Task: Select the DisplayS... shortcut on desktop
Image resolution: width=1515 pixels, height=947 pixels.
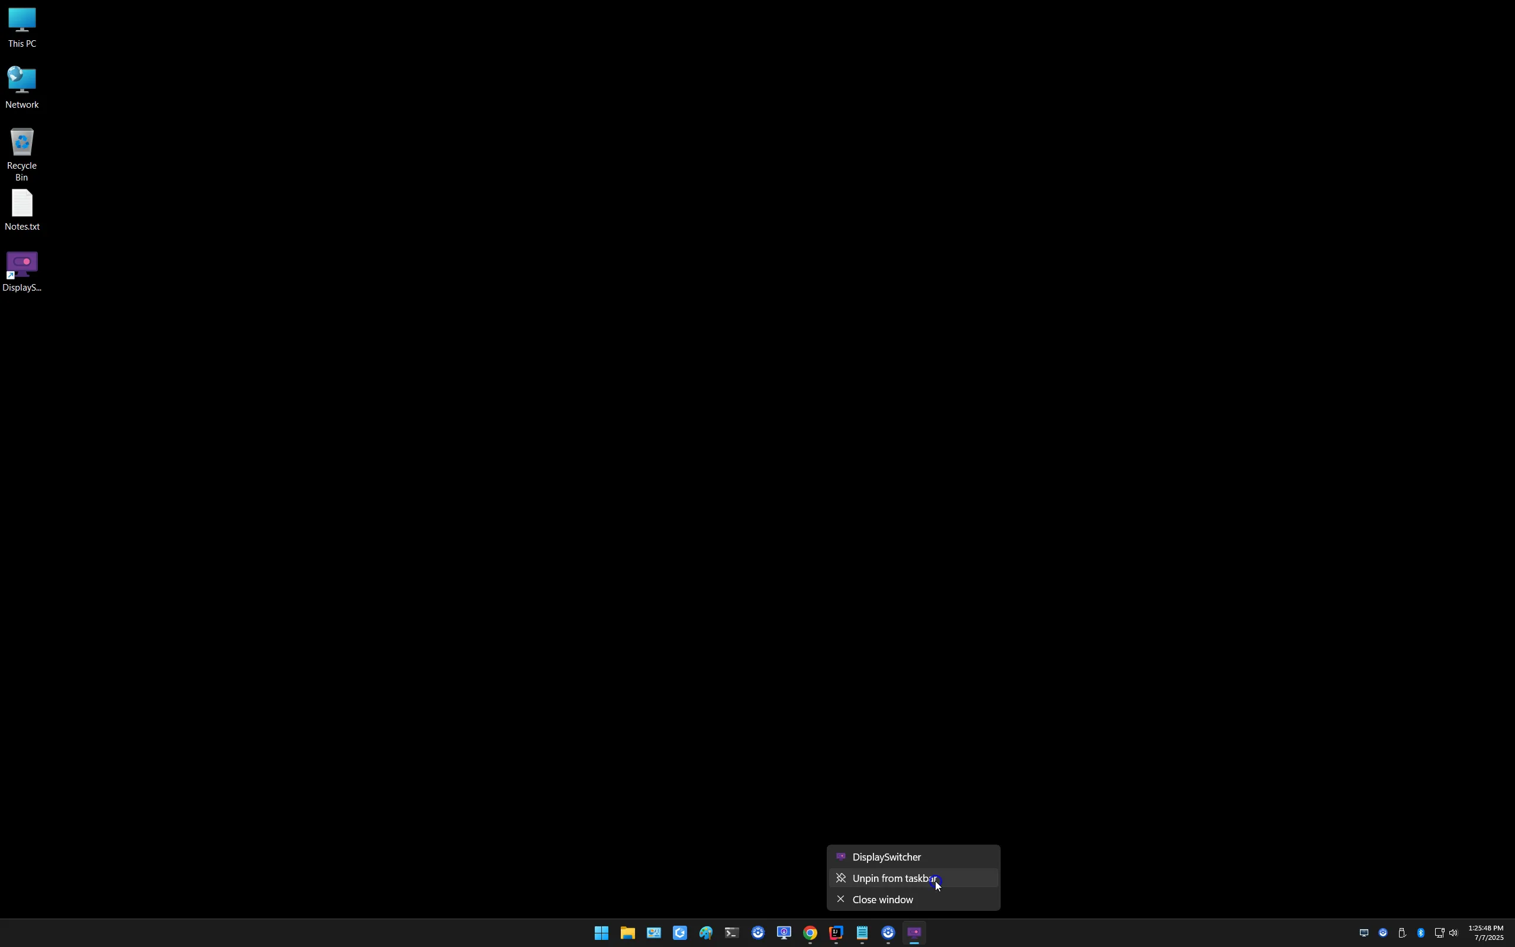Action: [x=22, y=272]
